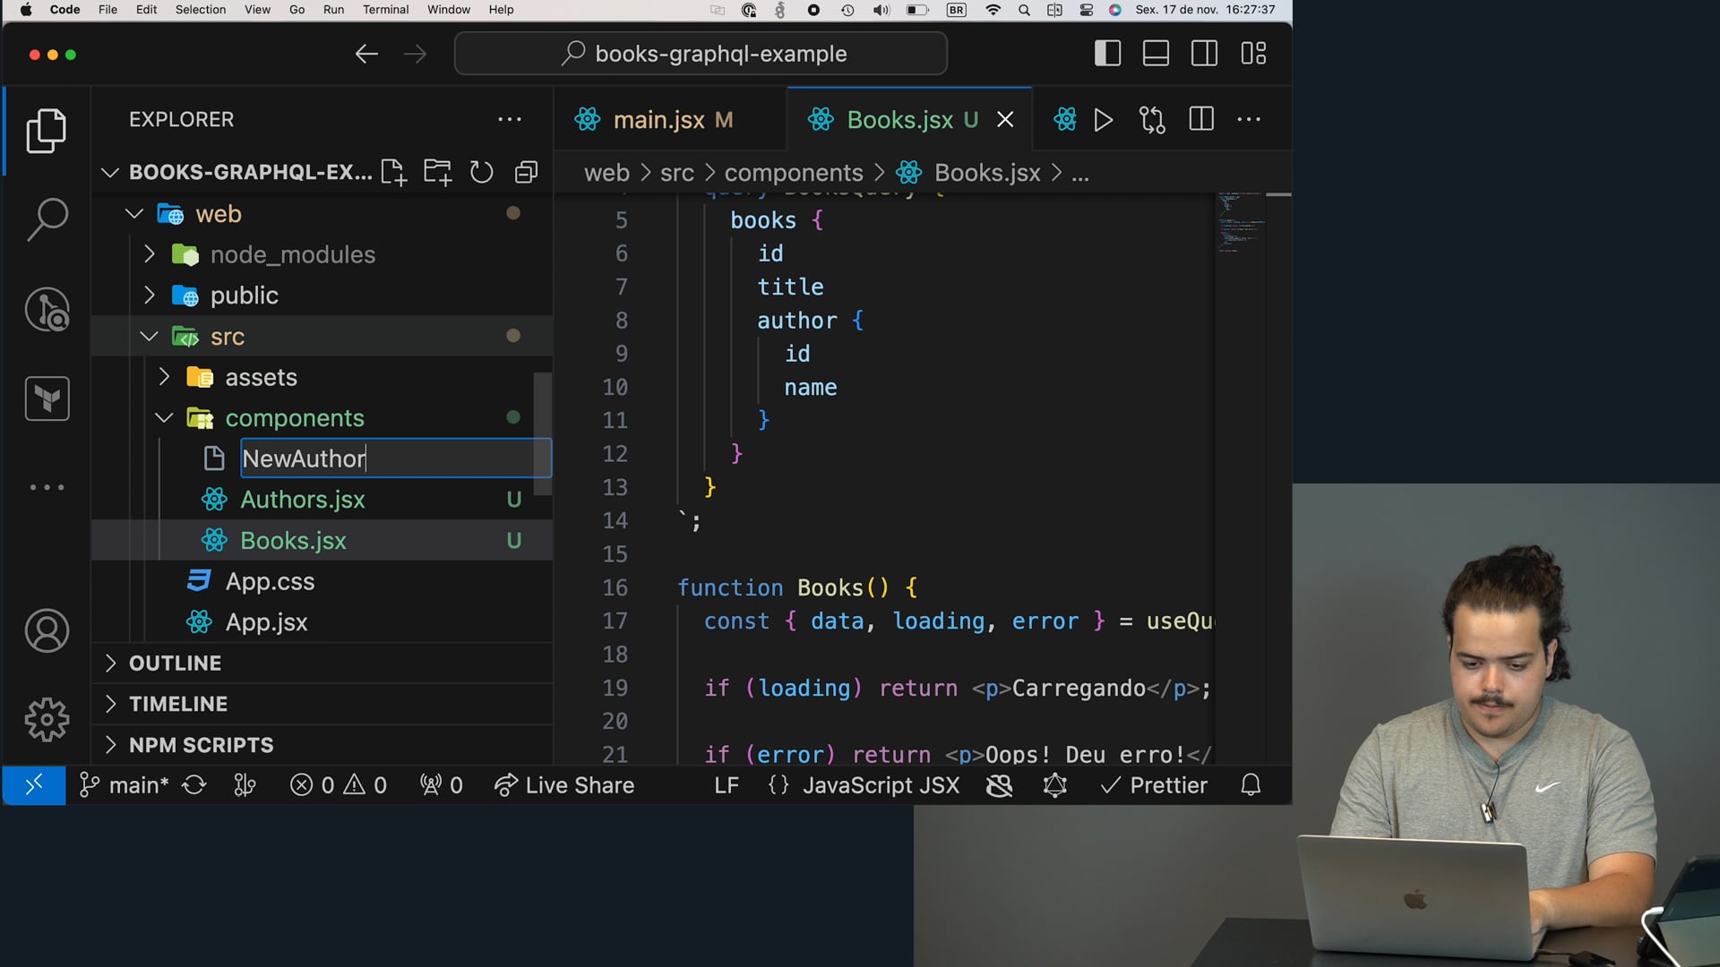Expand the node_modules folder

(x=293, y=254)
